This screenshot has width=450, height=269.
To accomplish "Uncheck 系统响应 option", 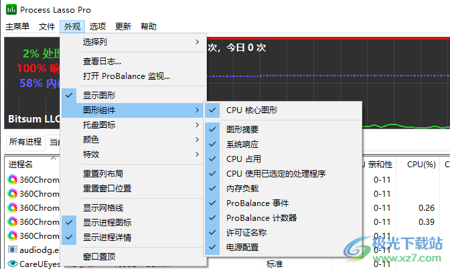I will [283, 144].
